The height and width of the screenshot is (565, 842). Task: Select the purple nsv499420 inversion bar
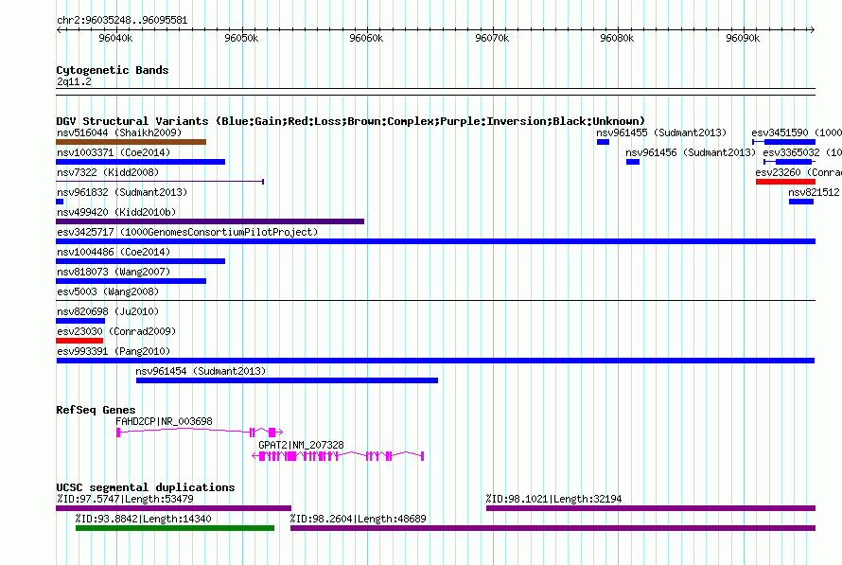pyautogui.click(x=210, y=221)
